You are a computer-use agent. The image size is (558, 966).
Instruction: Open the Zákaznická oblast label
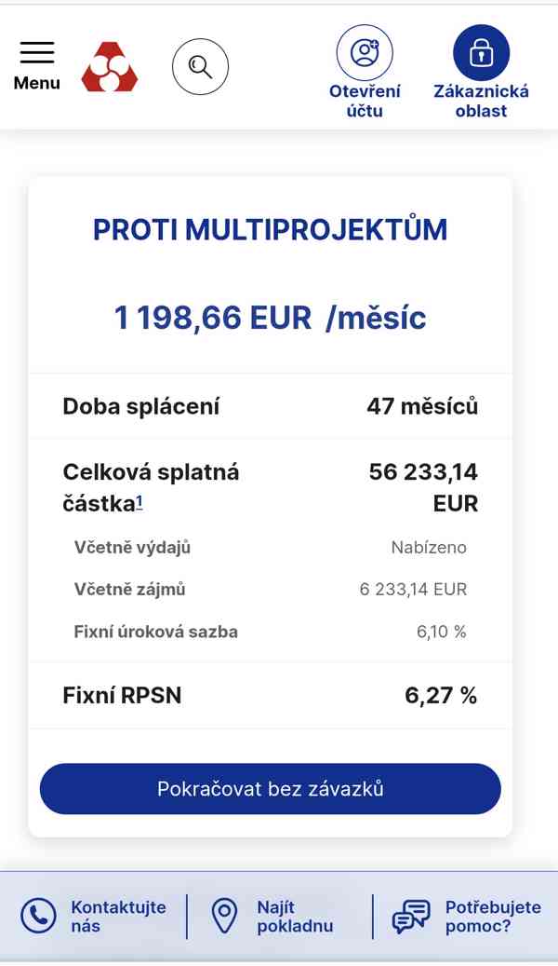click(x=481, y=101)
